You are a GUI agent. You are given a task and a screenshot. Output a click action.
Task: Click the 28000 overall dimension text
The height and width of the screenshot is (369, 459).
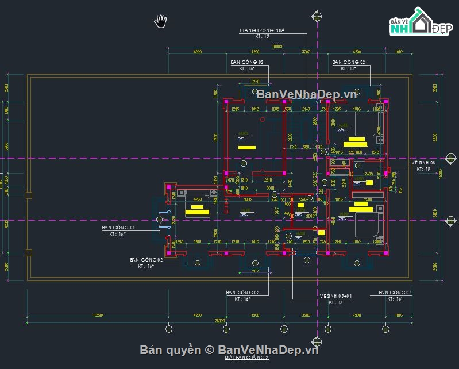pos(219,321)
